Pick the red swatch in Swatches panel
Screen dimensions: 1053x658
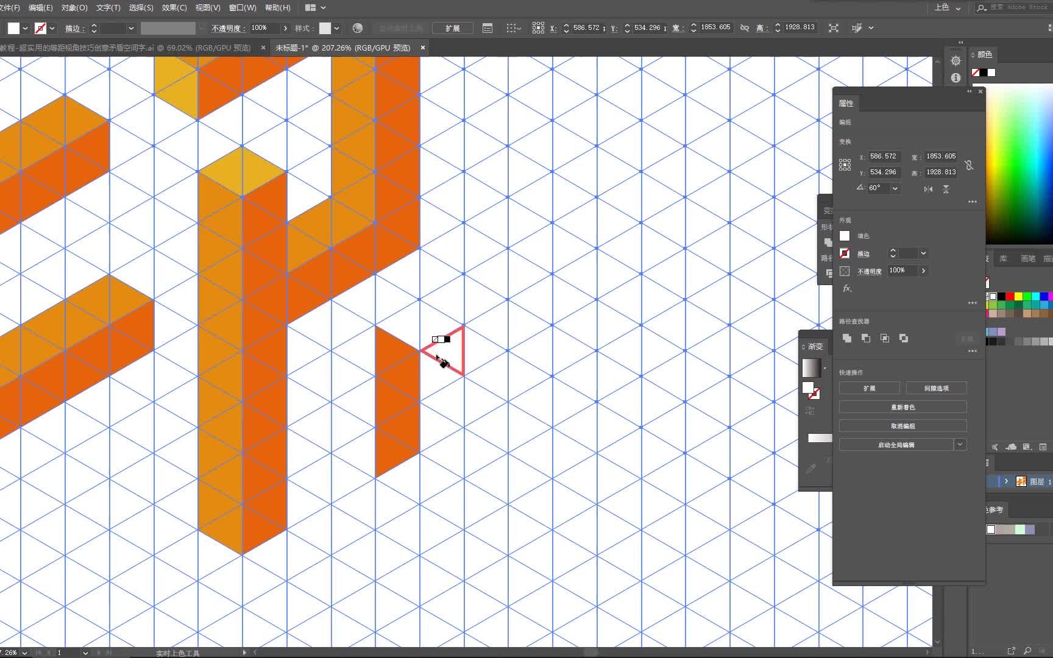(1010, 297)
